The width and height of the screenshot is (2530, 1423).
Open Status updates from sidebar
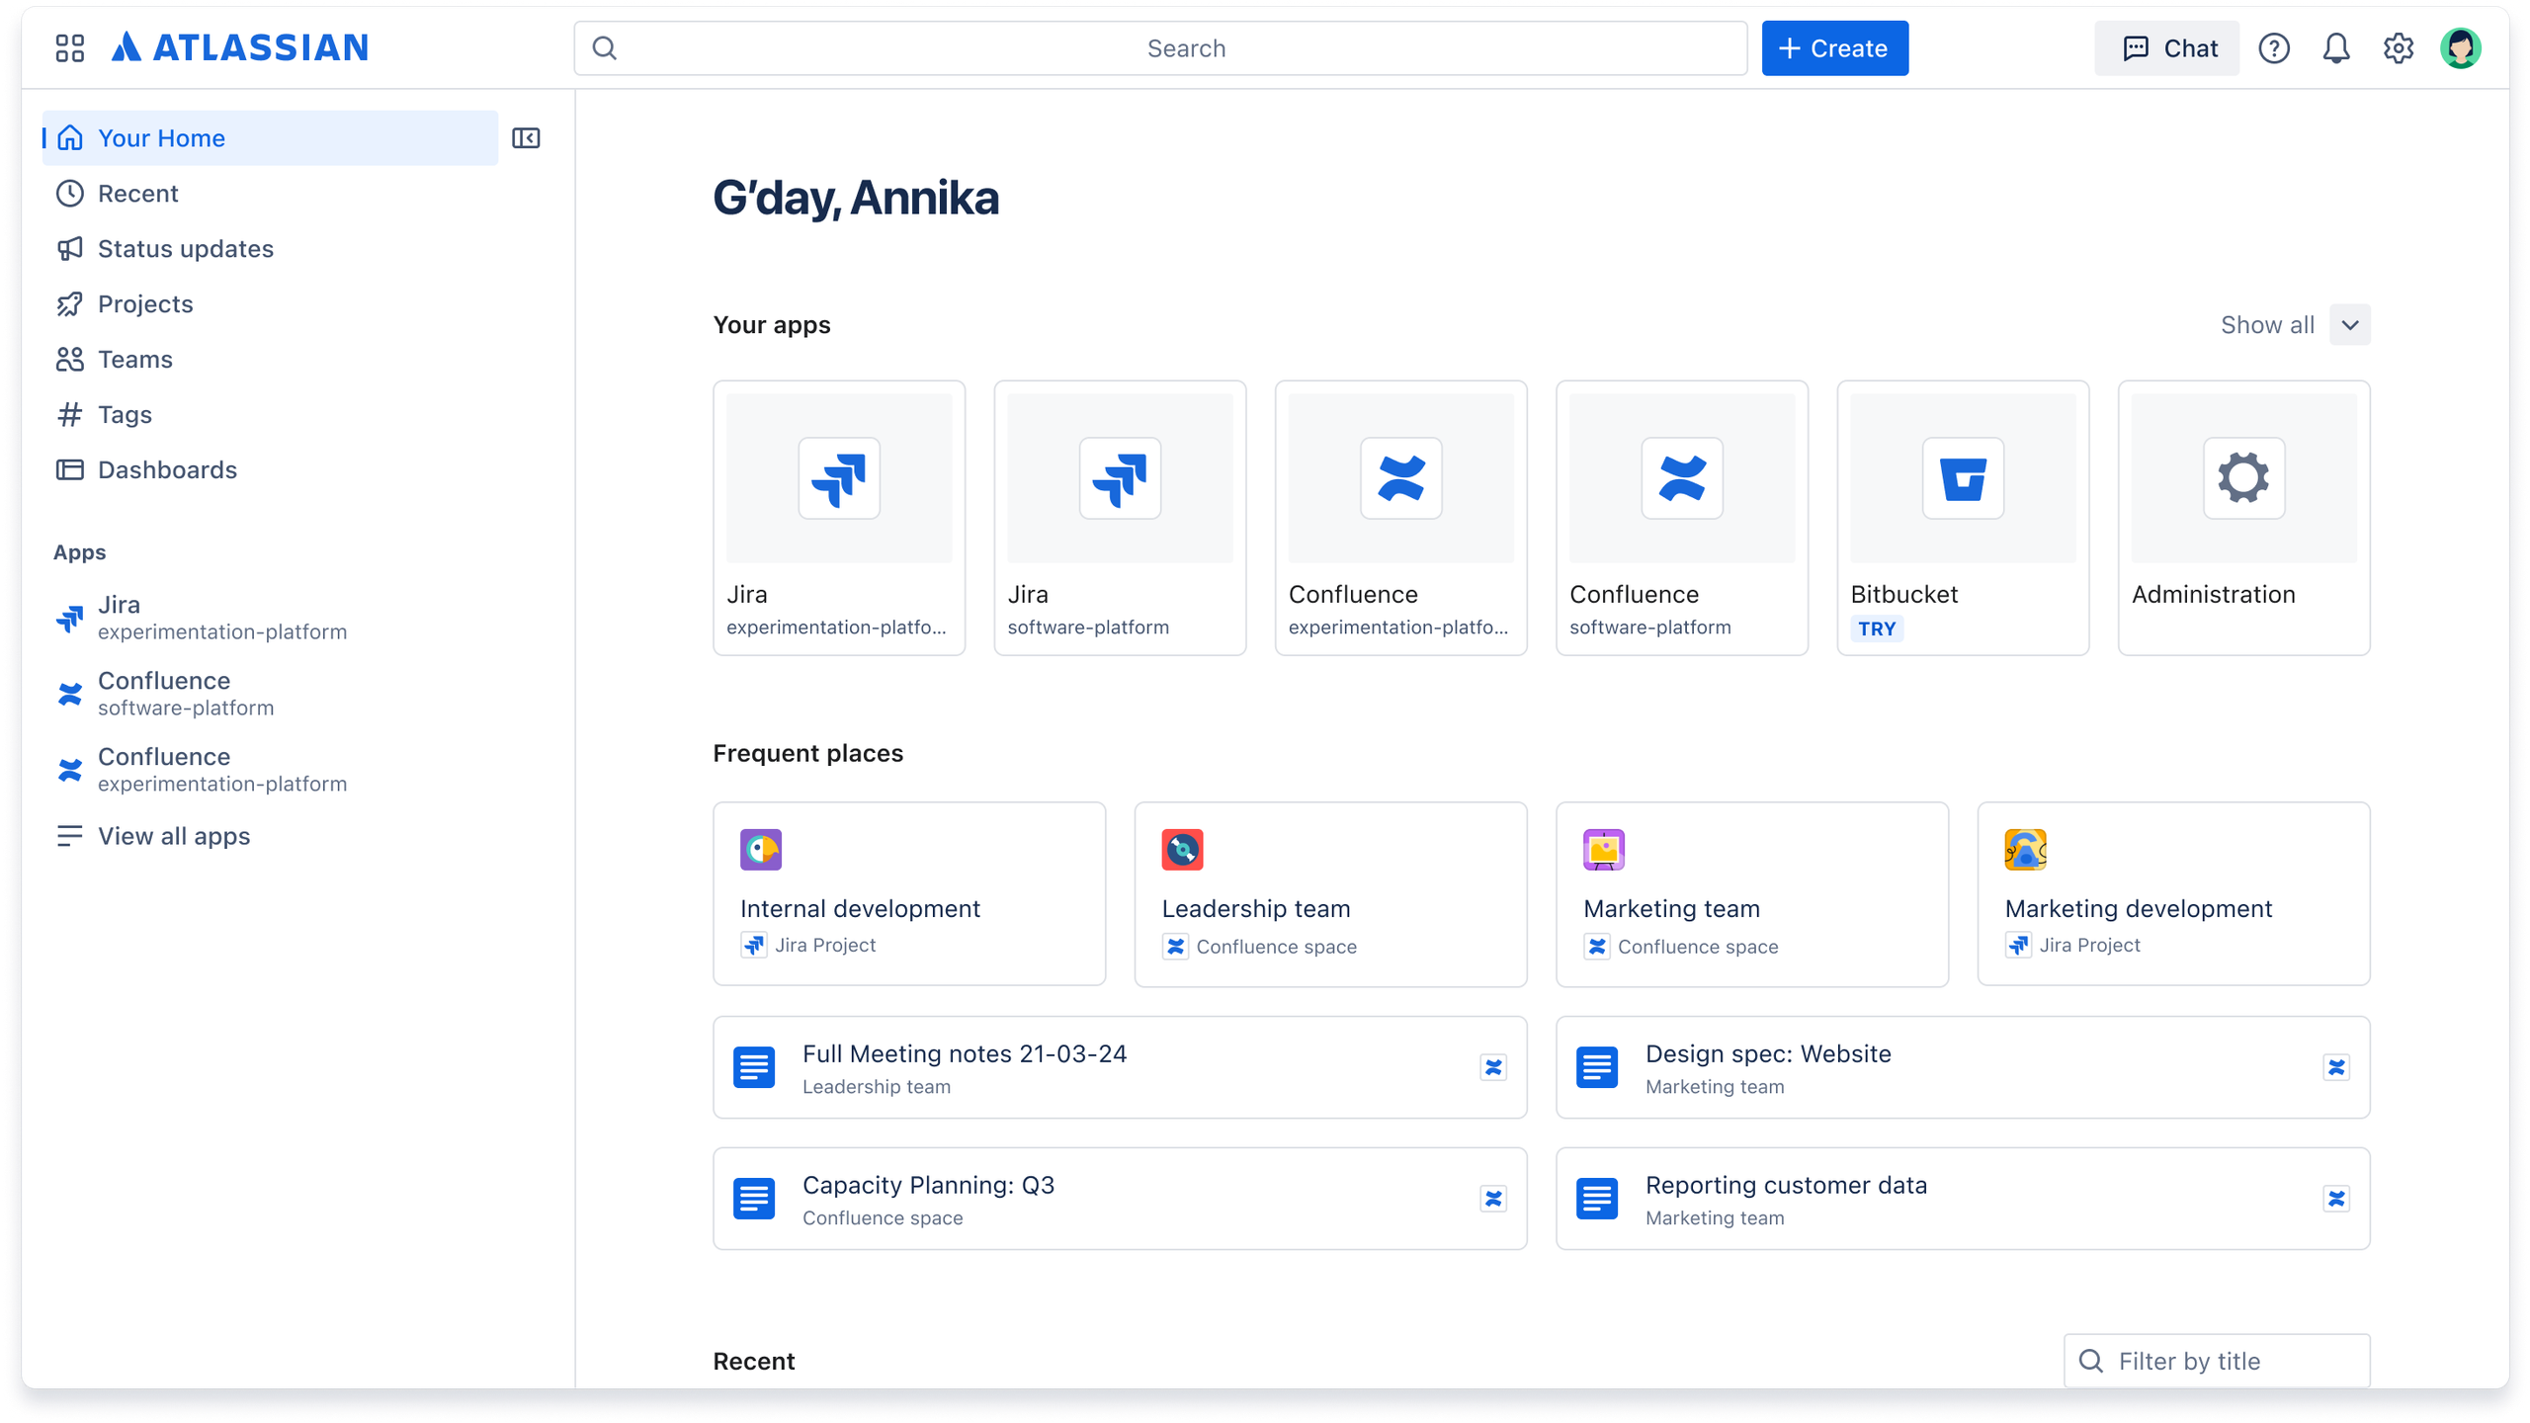pos(185,248)
